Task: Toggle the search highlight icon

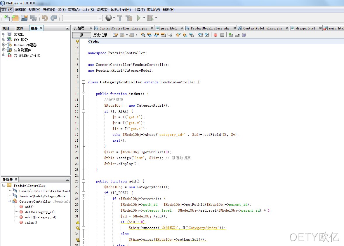Action: (x=163, y=35)
